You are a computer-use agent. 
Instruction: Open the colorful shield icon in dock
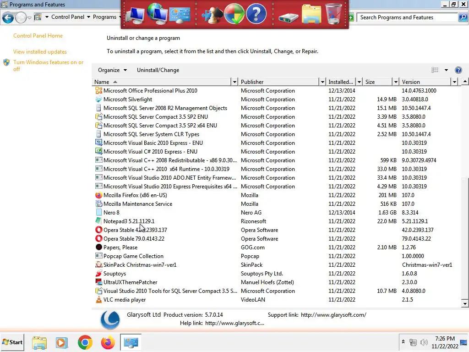[x=234, y=14]
